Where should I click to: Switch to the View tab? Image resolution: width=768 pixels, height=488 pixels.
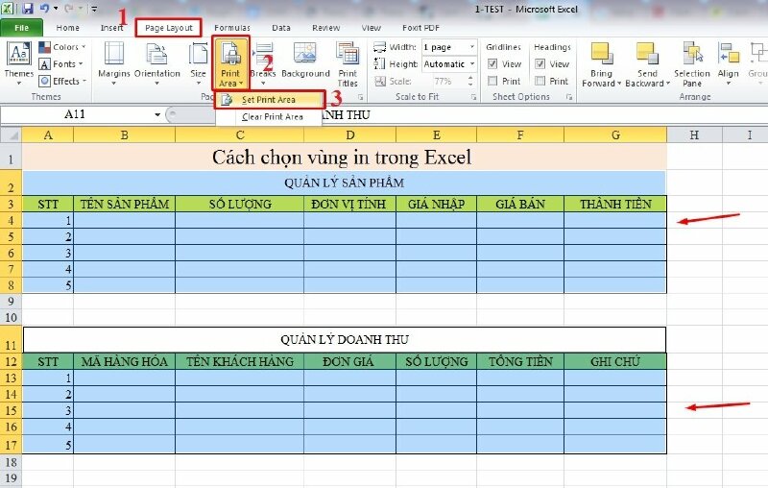click(372, 28)
